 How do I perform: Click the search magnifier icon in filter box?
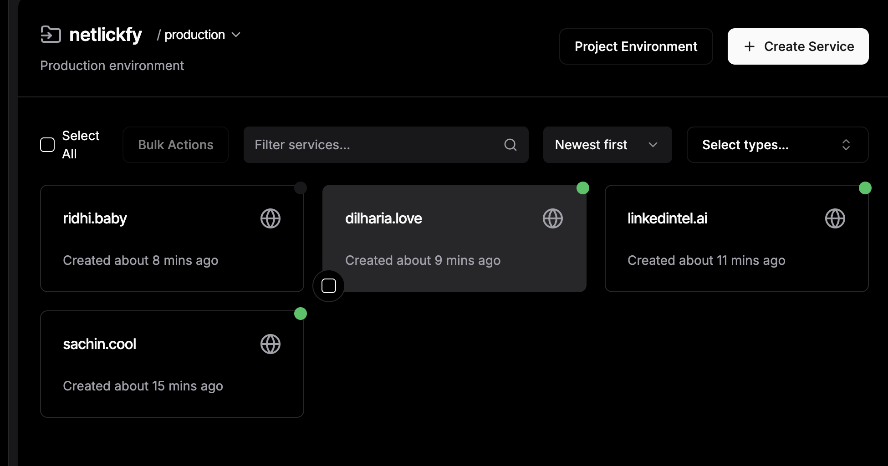point(510,145)
